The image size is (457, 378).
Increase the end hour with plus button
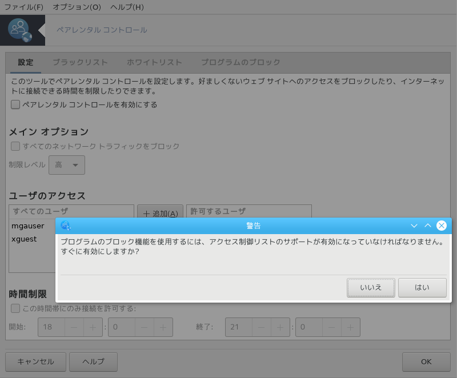280,327
